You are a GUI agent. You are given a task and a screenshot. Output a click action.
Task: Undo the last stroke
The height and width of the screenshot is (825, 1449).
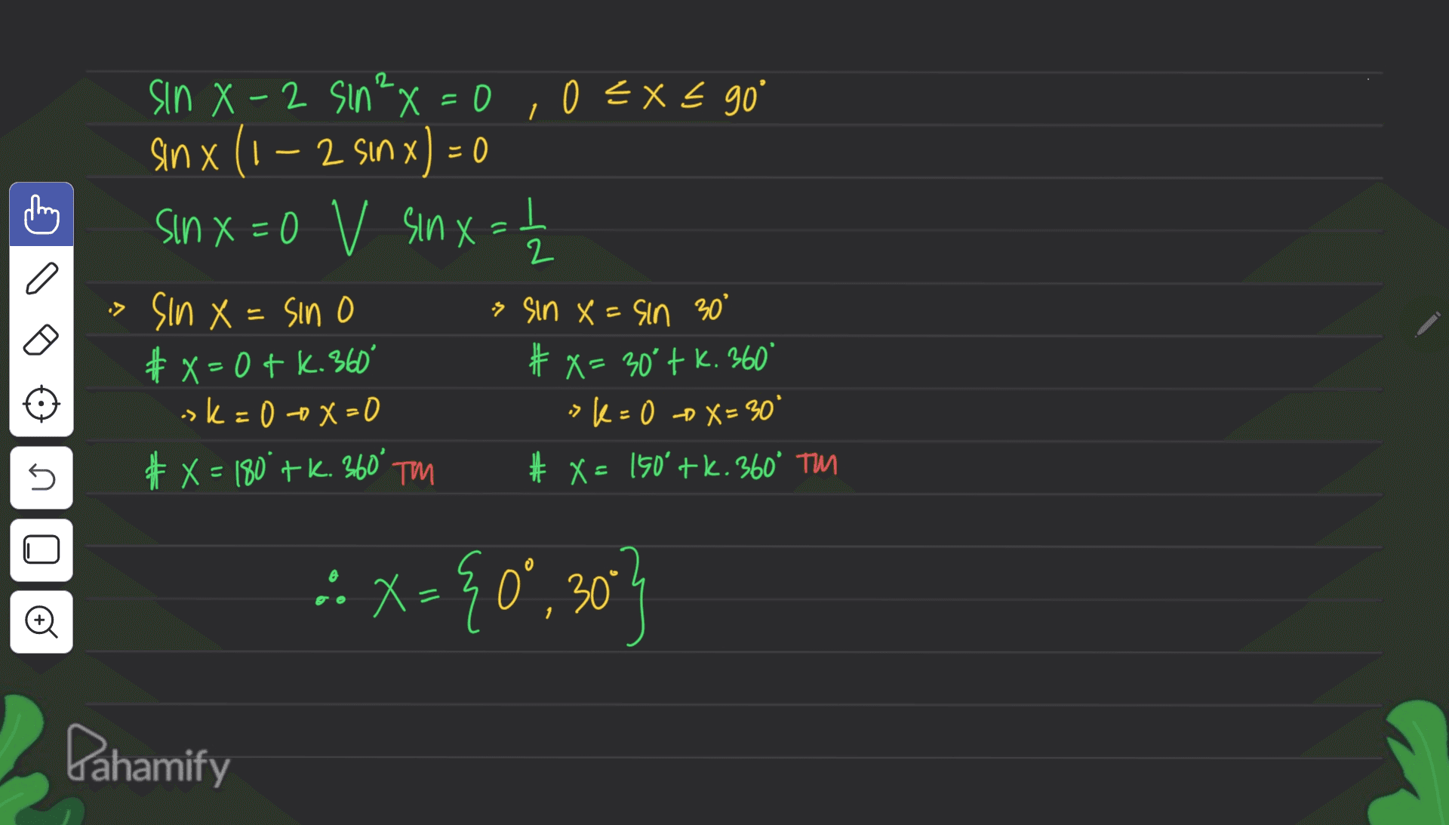(x=42, y=477)
